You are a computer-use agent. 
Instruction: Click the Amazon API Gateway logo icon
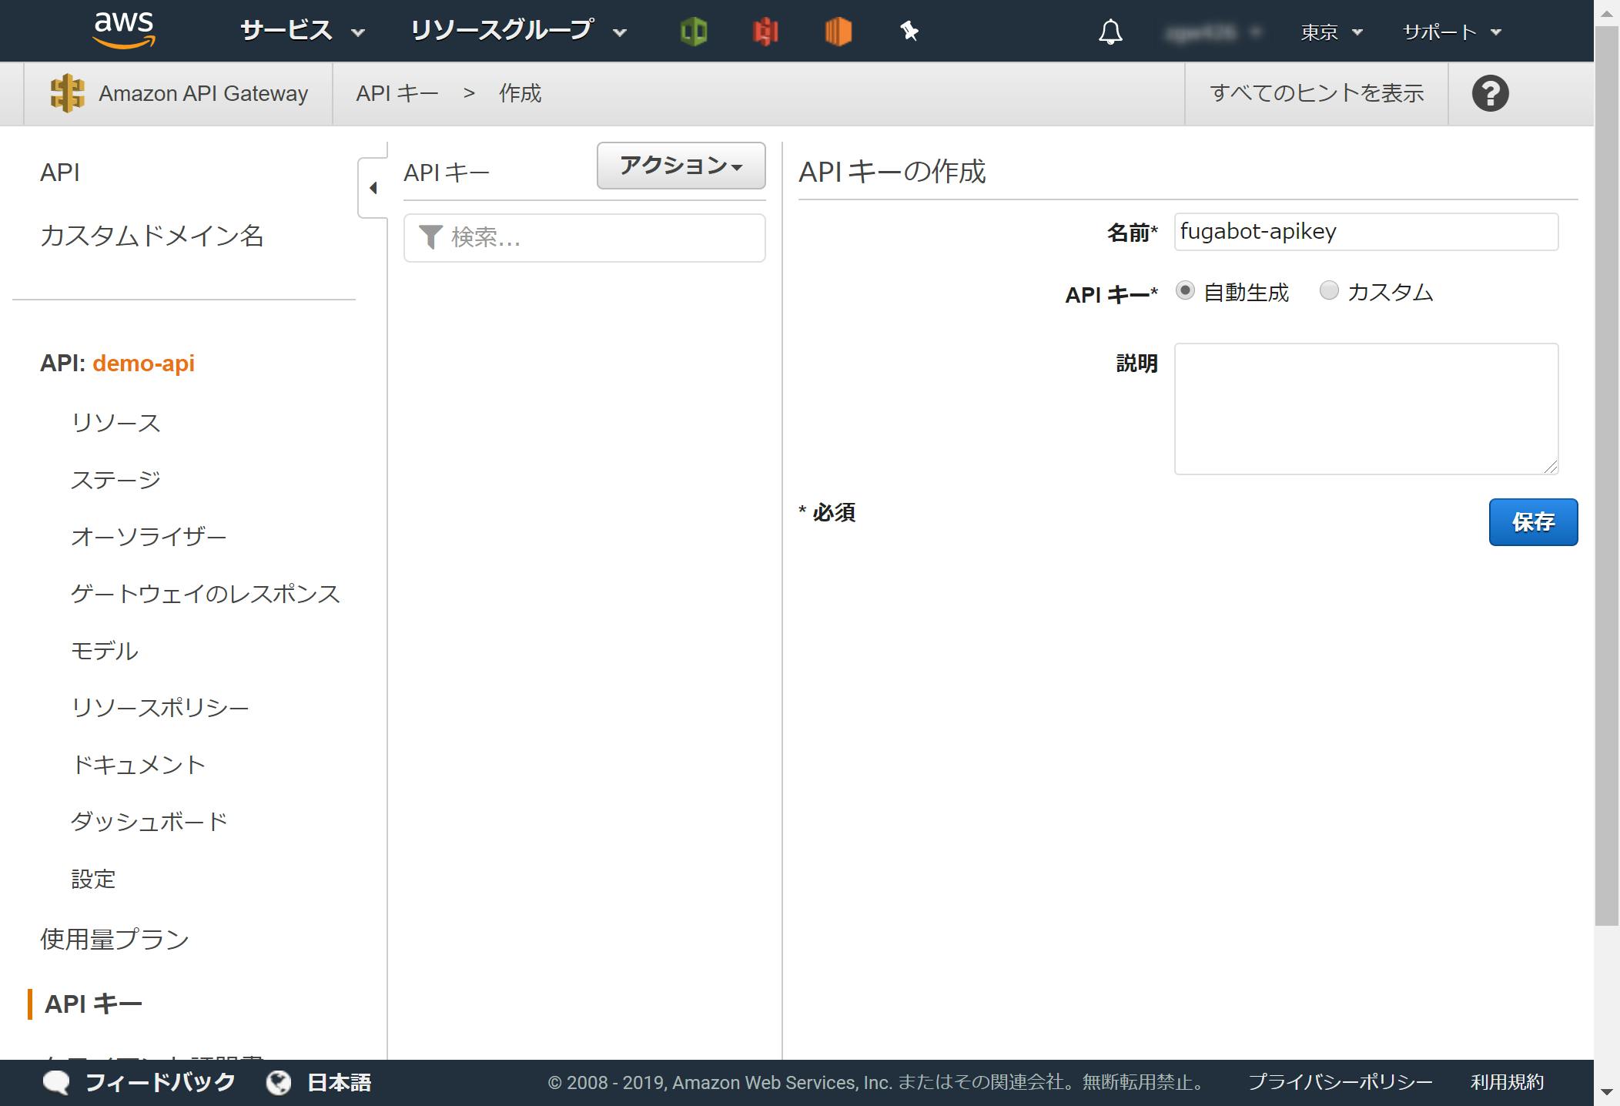[67, 93]
